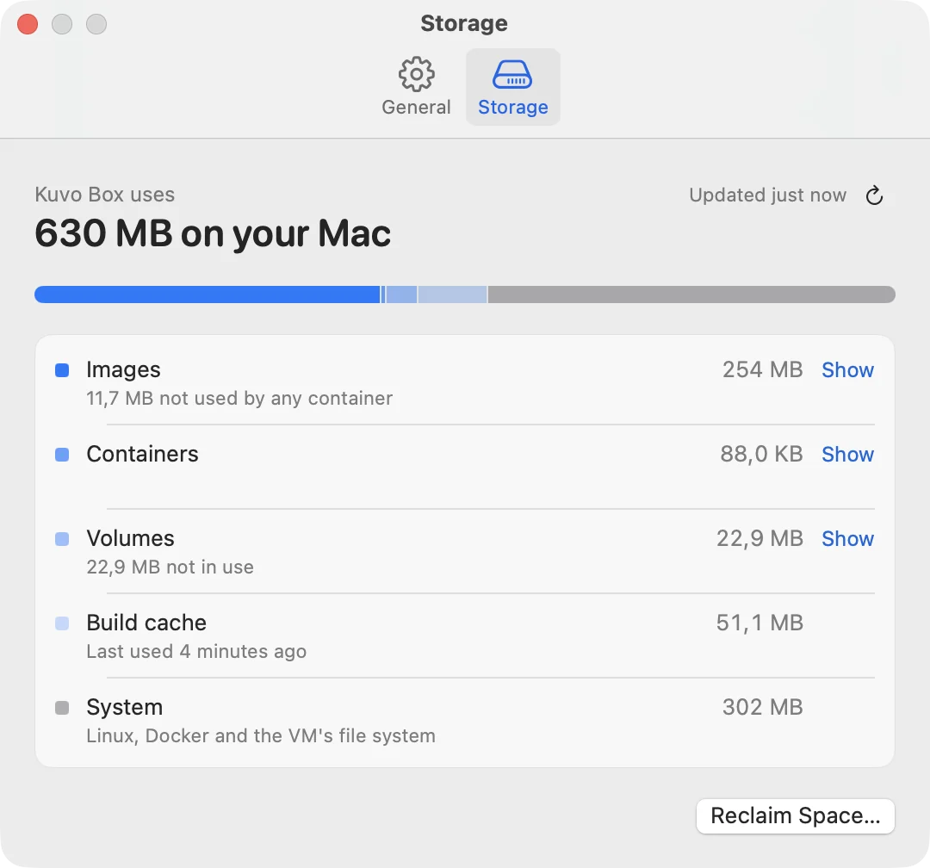Show the Images storage details
Screen dimensions: 930x868
[x=847, y=369]
